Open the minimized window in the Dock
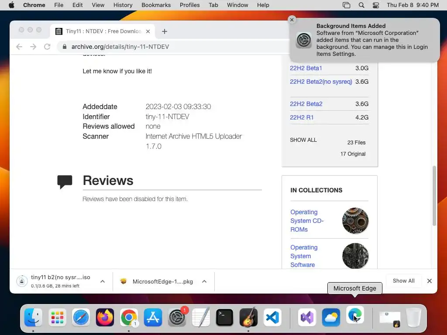Screen dimensions: 447x335 point(390,318)
